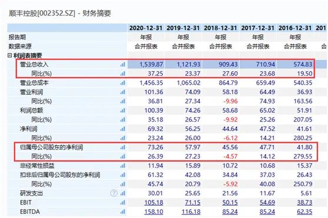
Task: Open chart icon for 净利润 row
Action: click(123, 129)
